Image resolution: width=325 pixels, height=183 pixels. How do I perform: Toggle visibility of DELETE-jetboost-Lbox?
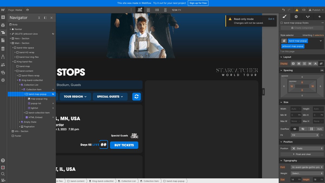(53, 34)
